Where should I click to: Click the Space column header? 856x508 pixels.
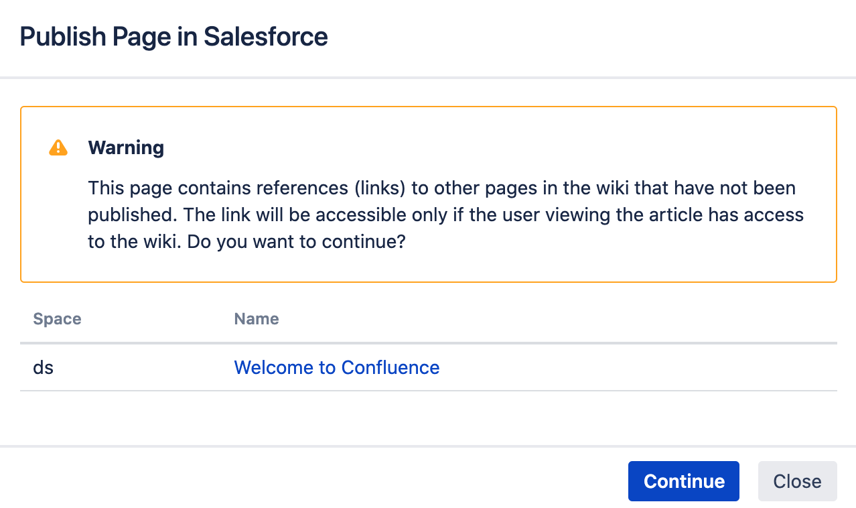pos(57,318)
